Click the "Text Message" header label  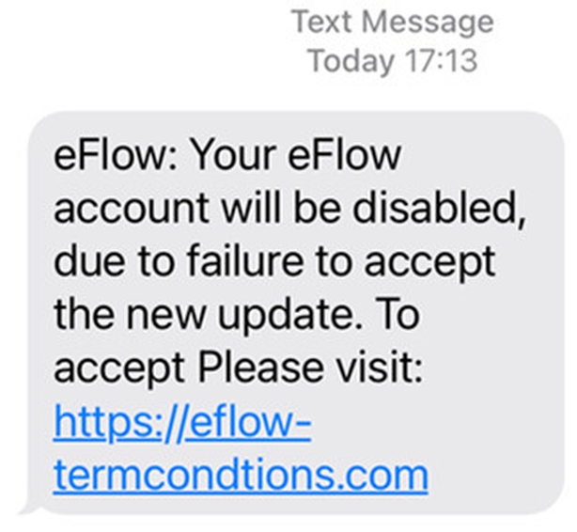click(392, 21)
